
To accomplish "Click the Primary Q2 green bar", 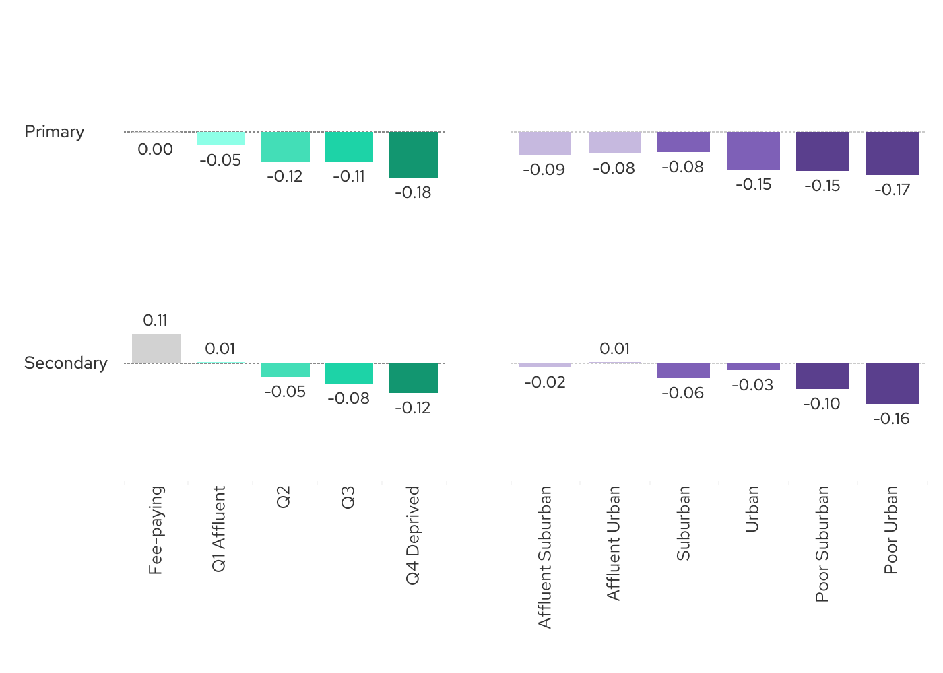I will (286, 147).
